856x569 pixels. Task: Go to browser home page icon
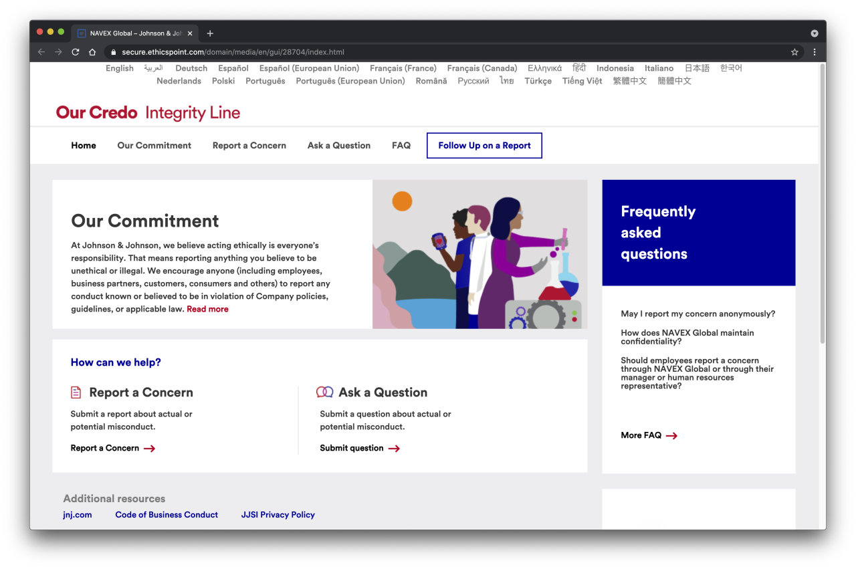92,52
